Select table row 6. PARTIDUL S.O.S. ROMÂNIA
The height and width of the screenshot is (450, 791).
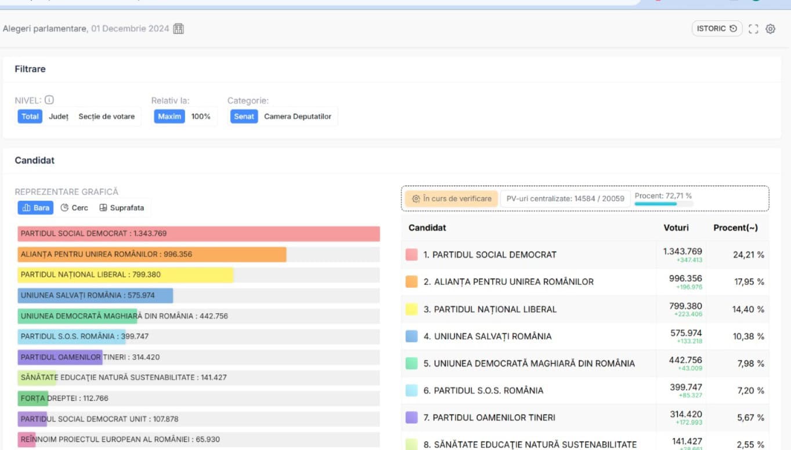(x=585, y=390)
